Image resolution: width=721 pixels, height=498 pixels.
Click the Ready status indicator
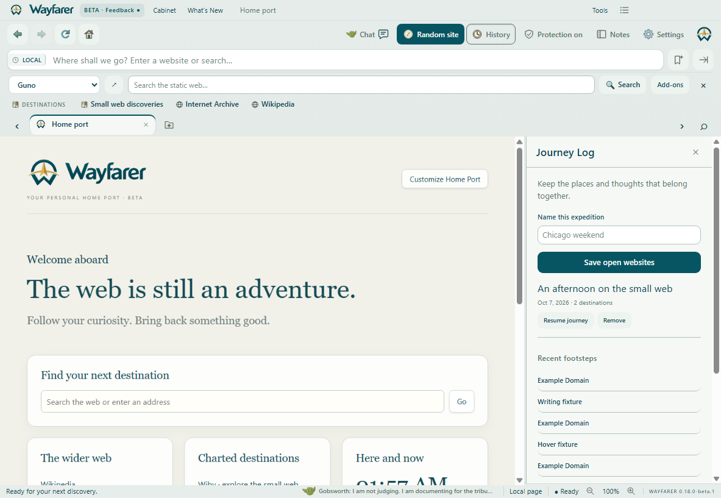pyautogui.click(x=567, y=491)
